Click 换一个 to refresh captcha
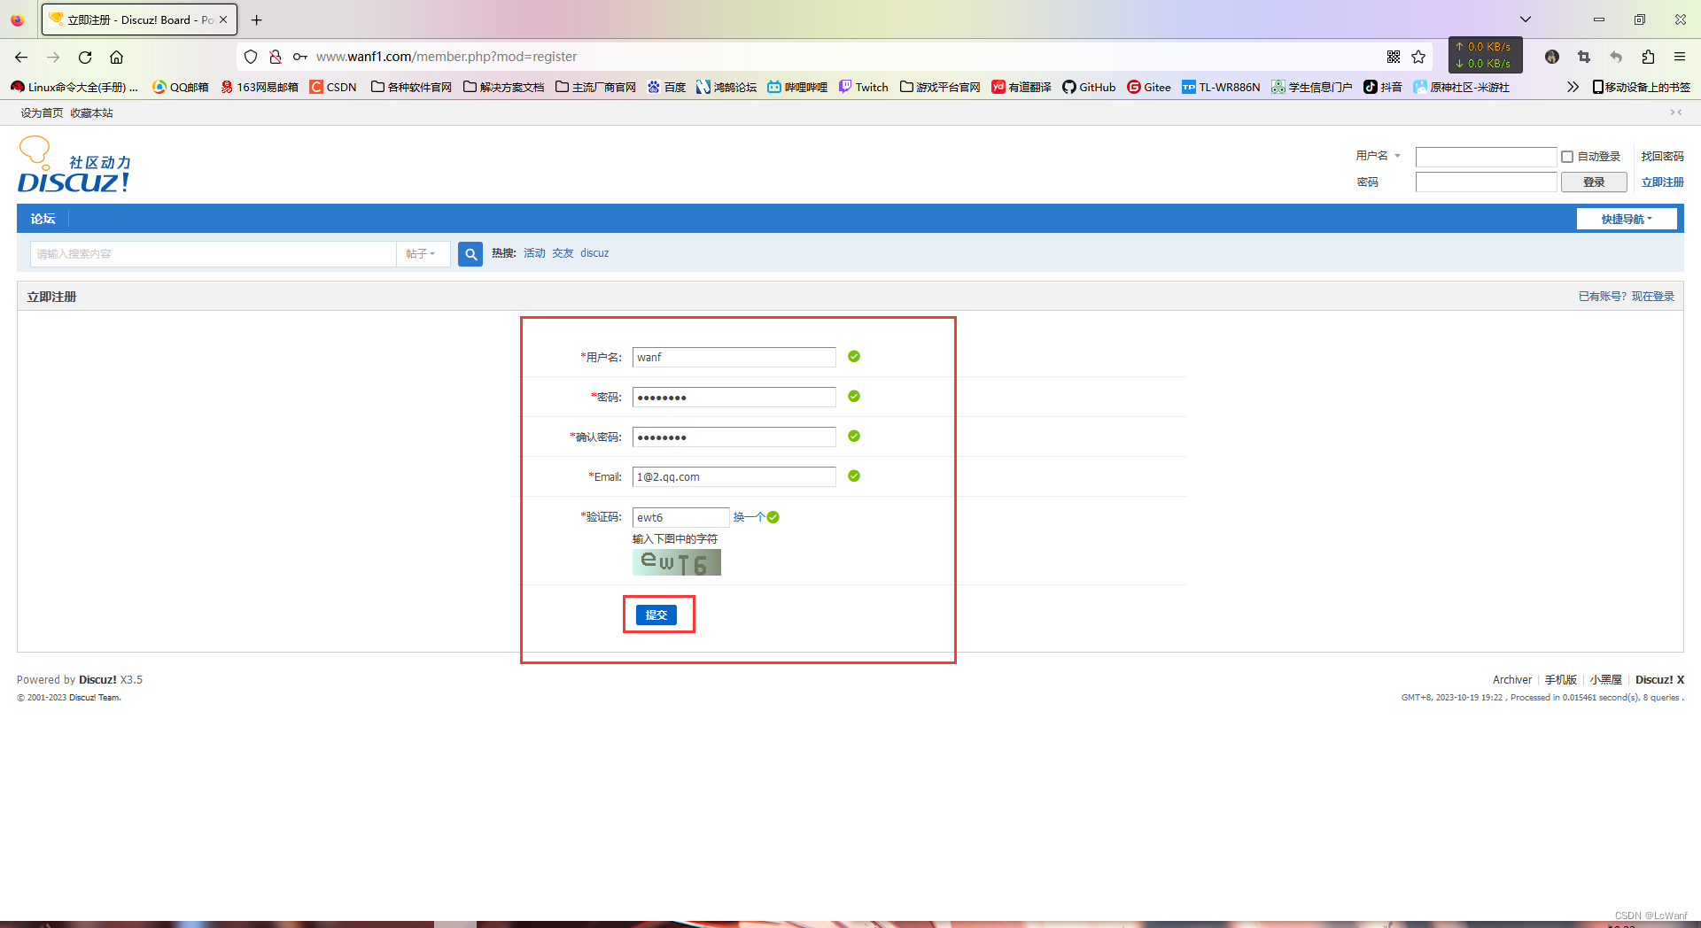The width and height of the screenshot is (1701, 928). click(749, 517)
